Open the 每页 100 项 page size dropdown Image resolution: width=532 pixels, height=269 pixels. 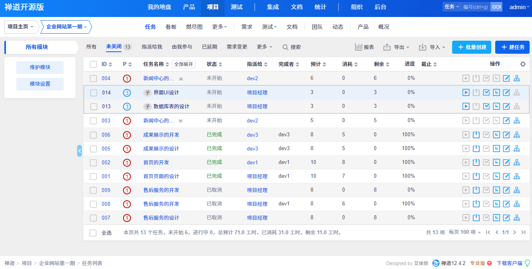465,232
